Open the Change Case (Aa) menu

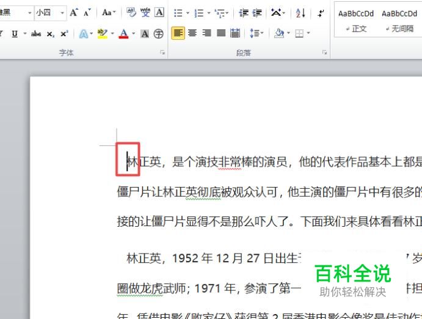point(109,12)
